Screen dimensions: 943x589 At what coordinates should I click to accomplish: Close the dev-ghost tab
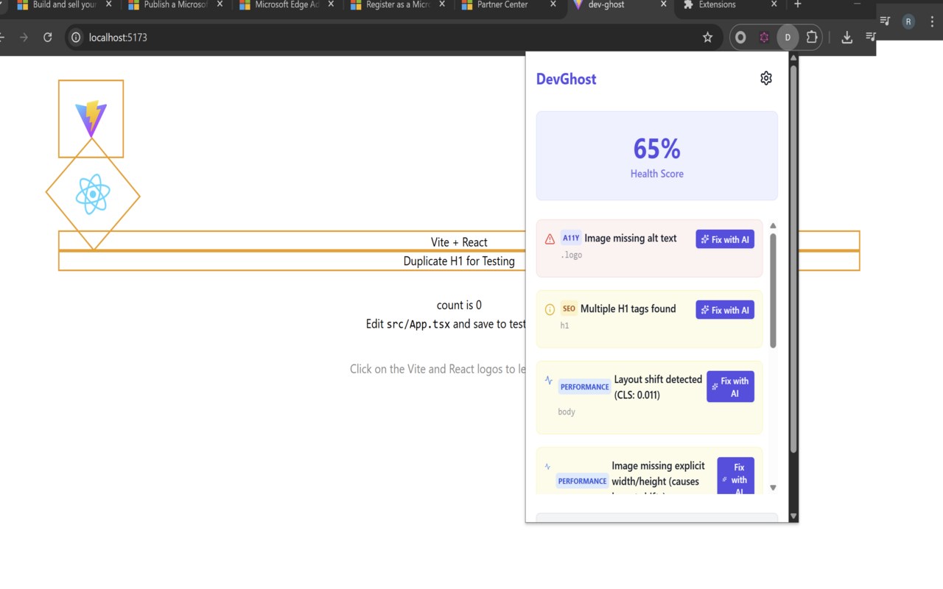point(664,4)
